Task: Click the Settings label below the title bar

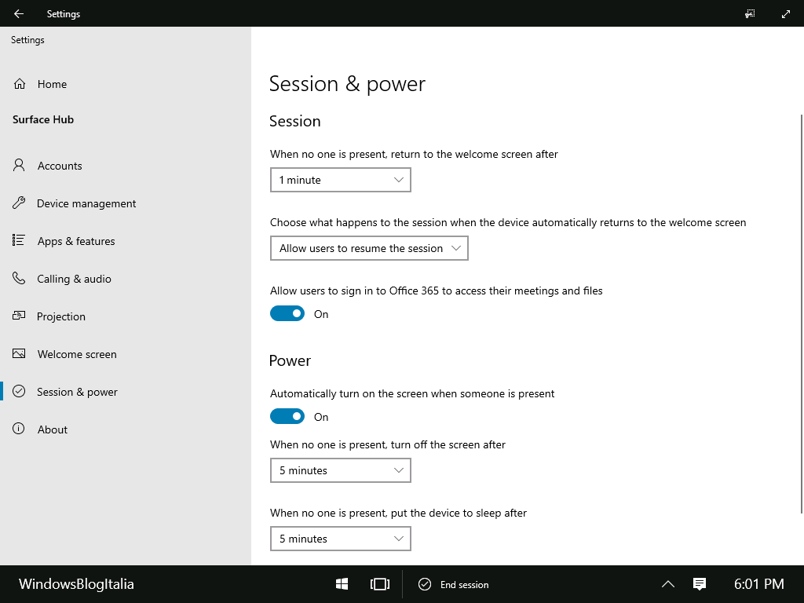Action: tap(27, 40)
